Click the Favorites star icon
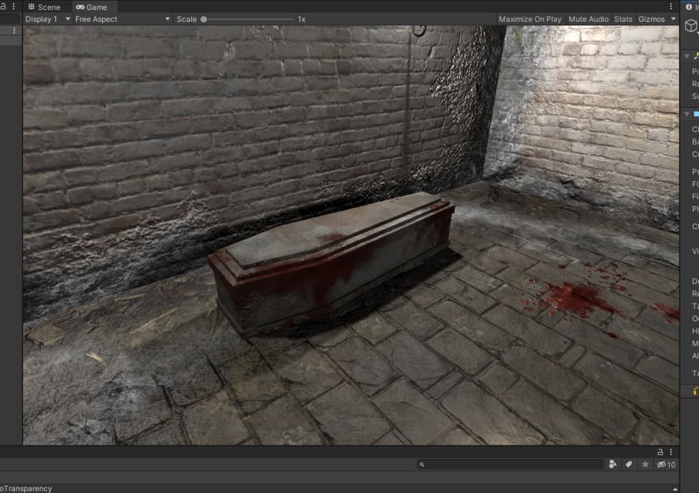Image resolution: width=699 pixels, height=493 pixels. 645,464
